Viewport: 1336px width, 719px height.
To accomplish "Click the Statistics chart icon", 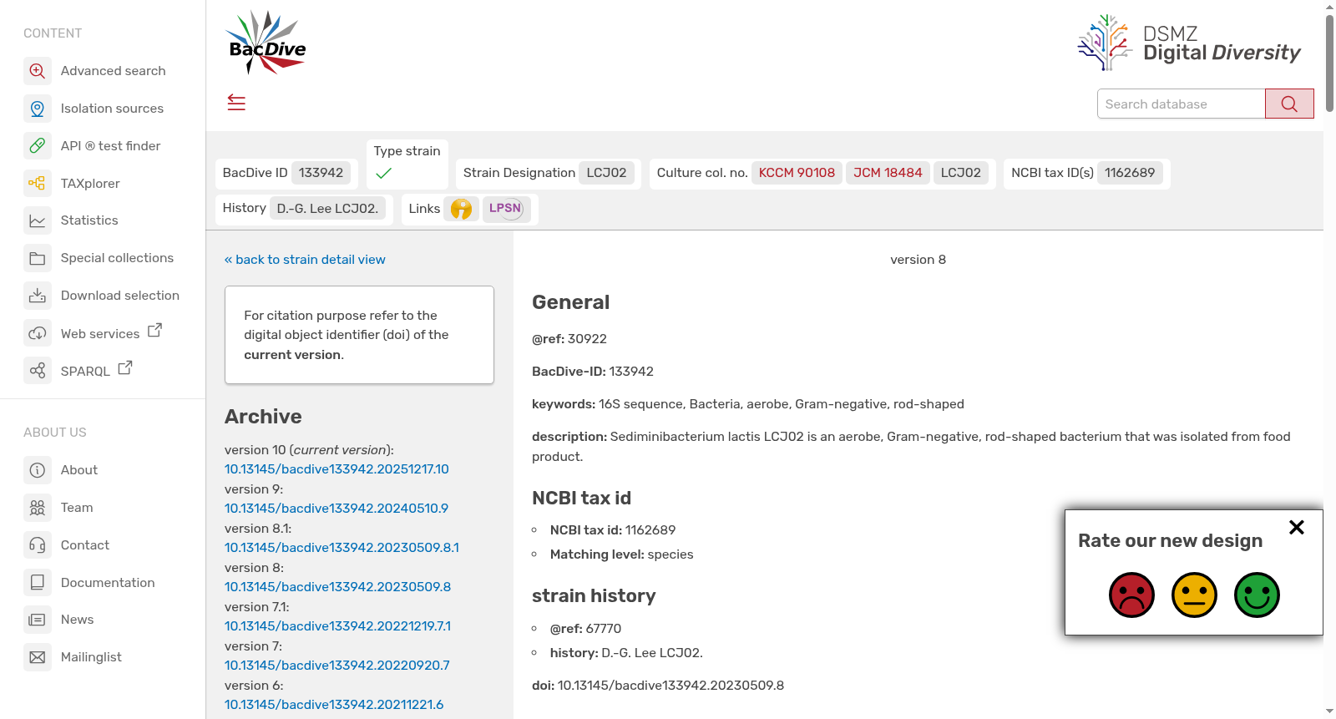I will pos(38,220).
